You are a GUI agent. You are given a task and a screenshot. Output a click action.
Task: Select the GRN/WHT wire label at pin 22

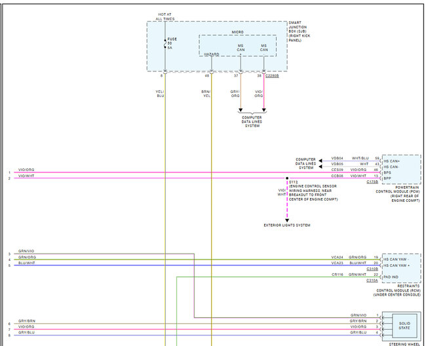point(357,275)
